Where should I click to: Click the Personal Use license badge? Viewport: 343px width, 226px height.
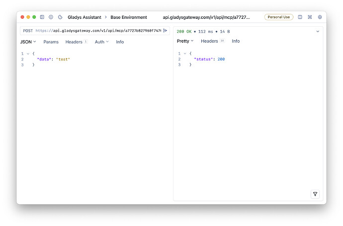[278, 17]
